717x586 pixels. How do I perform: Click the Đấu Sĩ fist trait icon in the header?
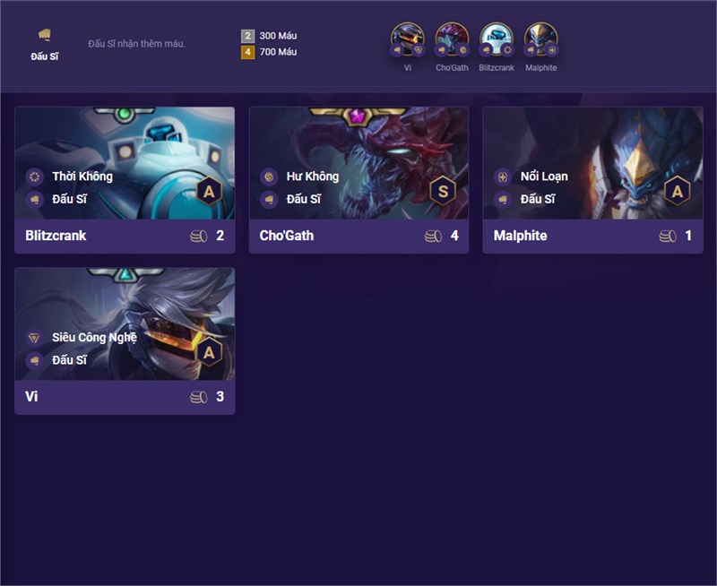coord(44,35)
